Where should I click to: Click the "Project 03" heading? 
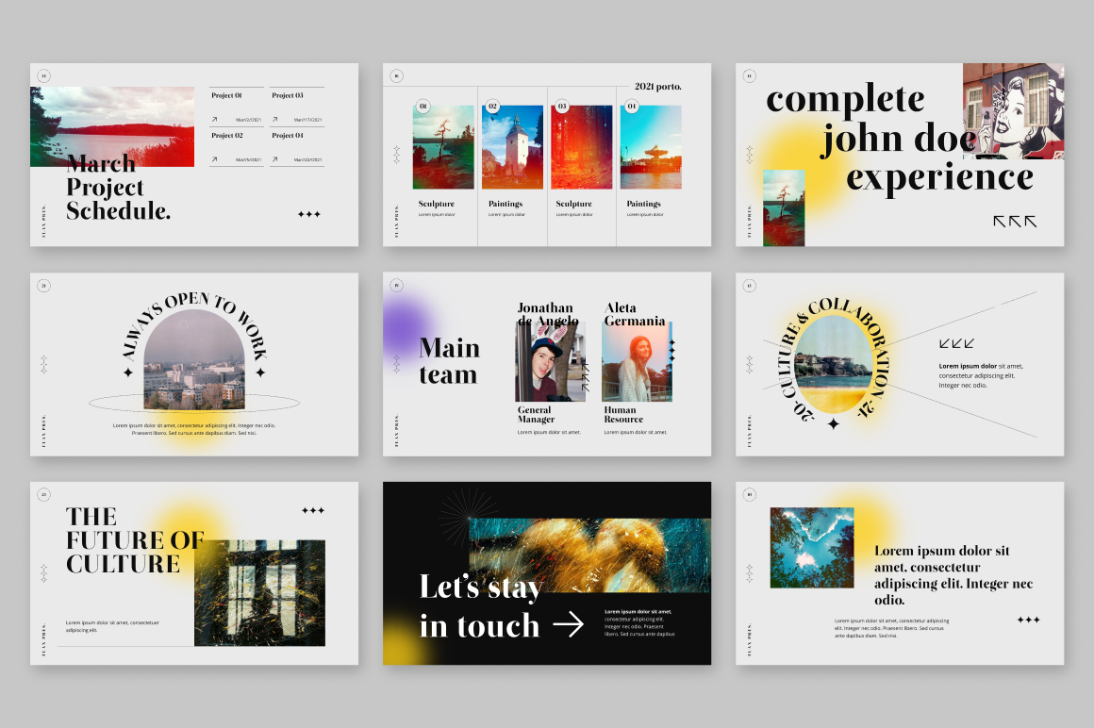pos(288,95)
